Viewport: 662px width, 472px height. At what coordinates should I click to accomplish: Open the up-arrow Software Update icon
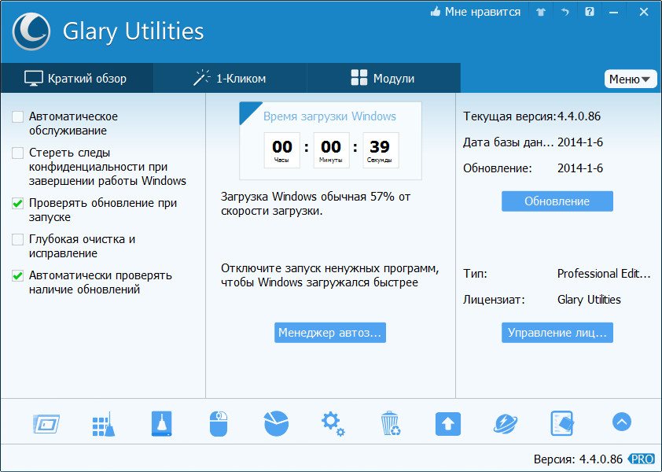coord(448,423)
